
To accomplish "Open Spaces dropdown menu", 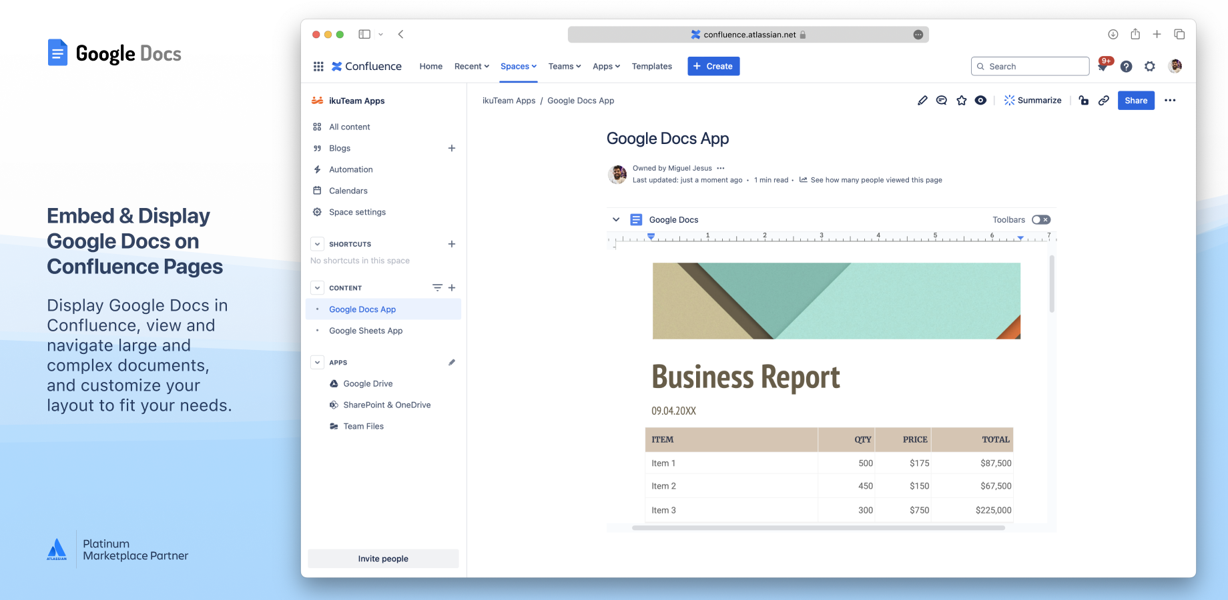I will coord(519,66).
